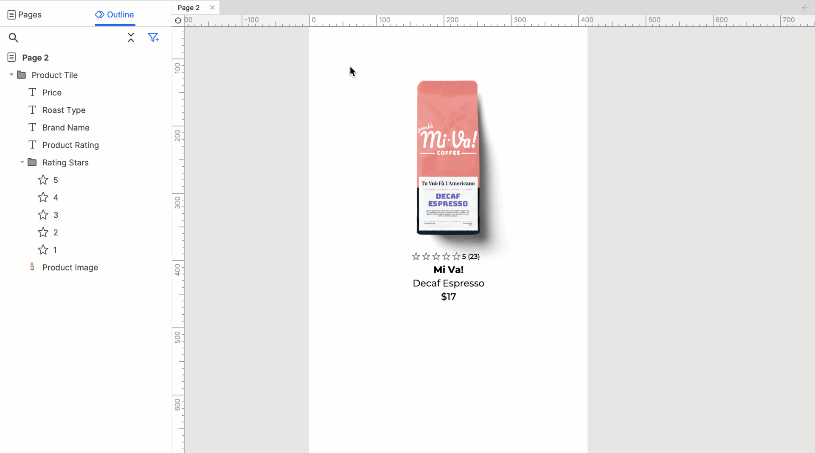Click the 'Decaf Espresso' text on canvas

point(449,283)
